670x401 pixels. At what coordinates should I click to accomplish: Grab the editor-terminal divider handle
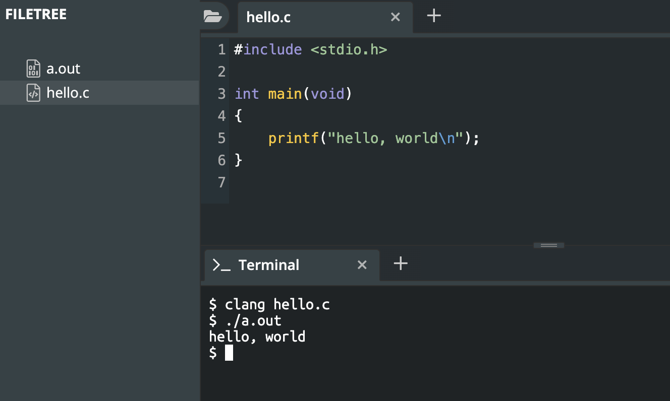tap(549, 245)
